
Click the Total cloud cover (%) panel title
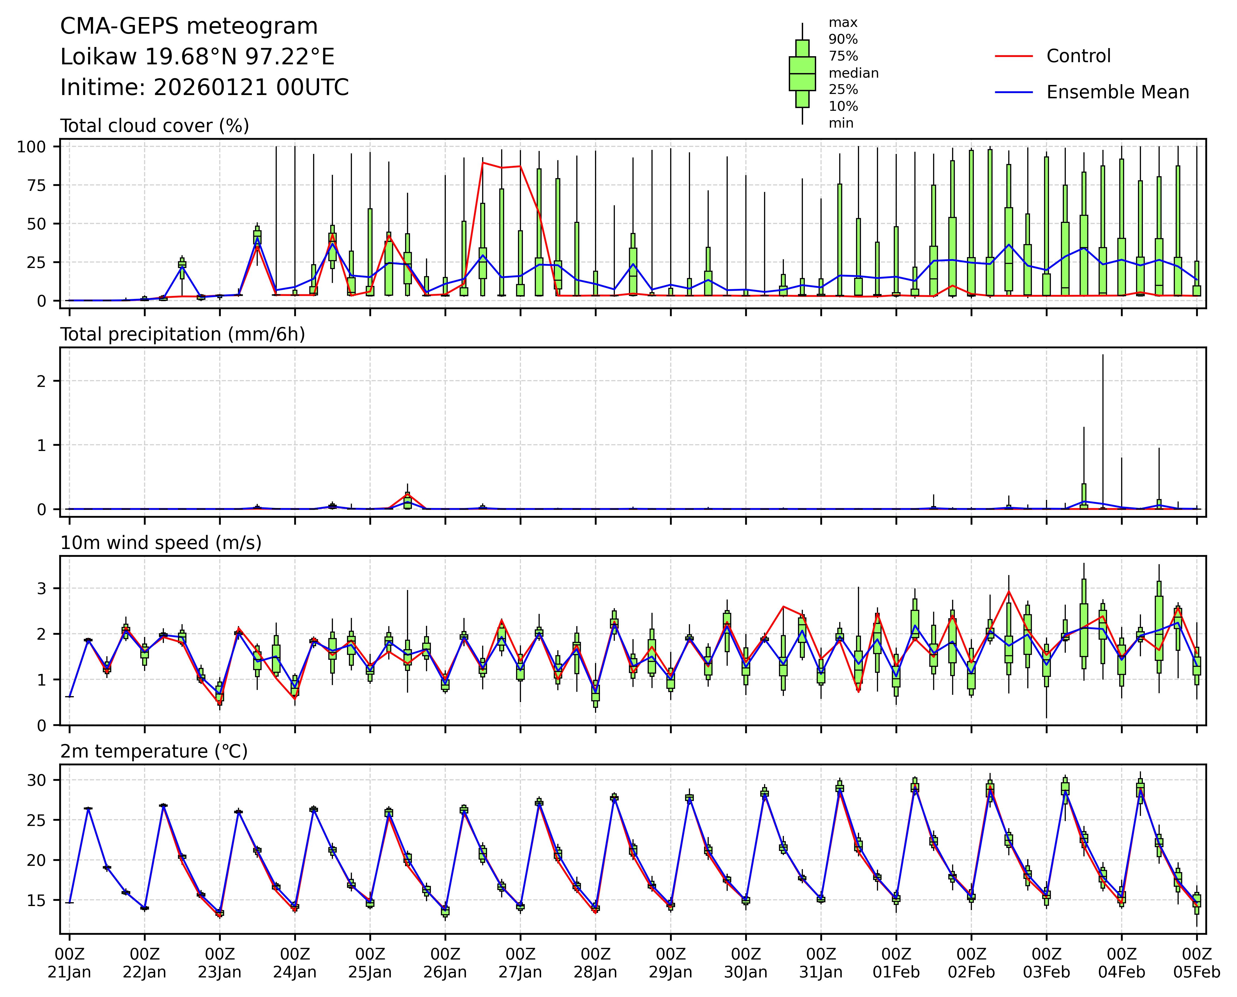pyautogui.click(x=154, y=126)
